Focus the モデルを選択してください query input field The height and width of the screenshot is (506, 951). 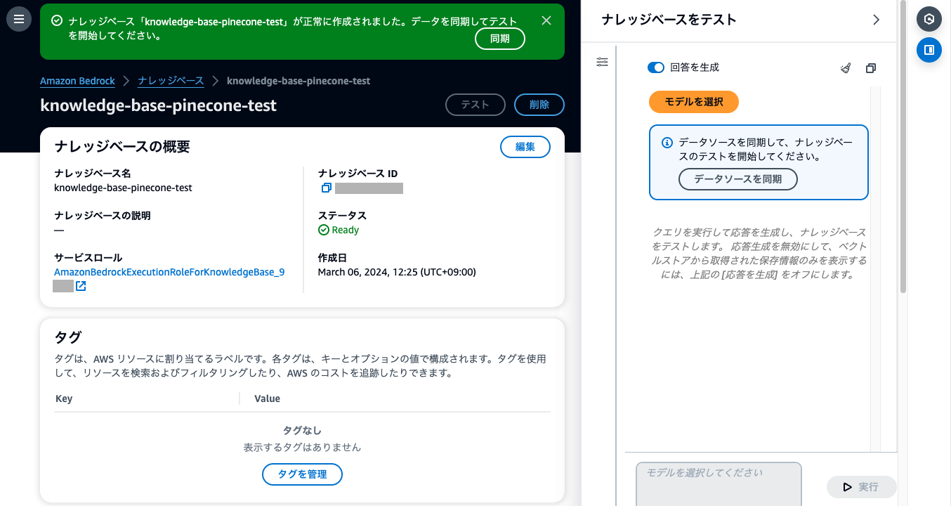pyautogui.click(x=719, y=484)
